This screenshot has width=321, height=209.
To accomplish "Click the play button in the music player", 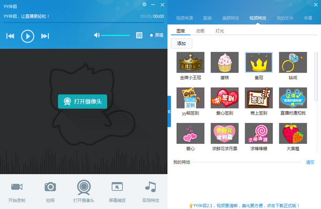I will (x=27, y=36).
